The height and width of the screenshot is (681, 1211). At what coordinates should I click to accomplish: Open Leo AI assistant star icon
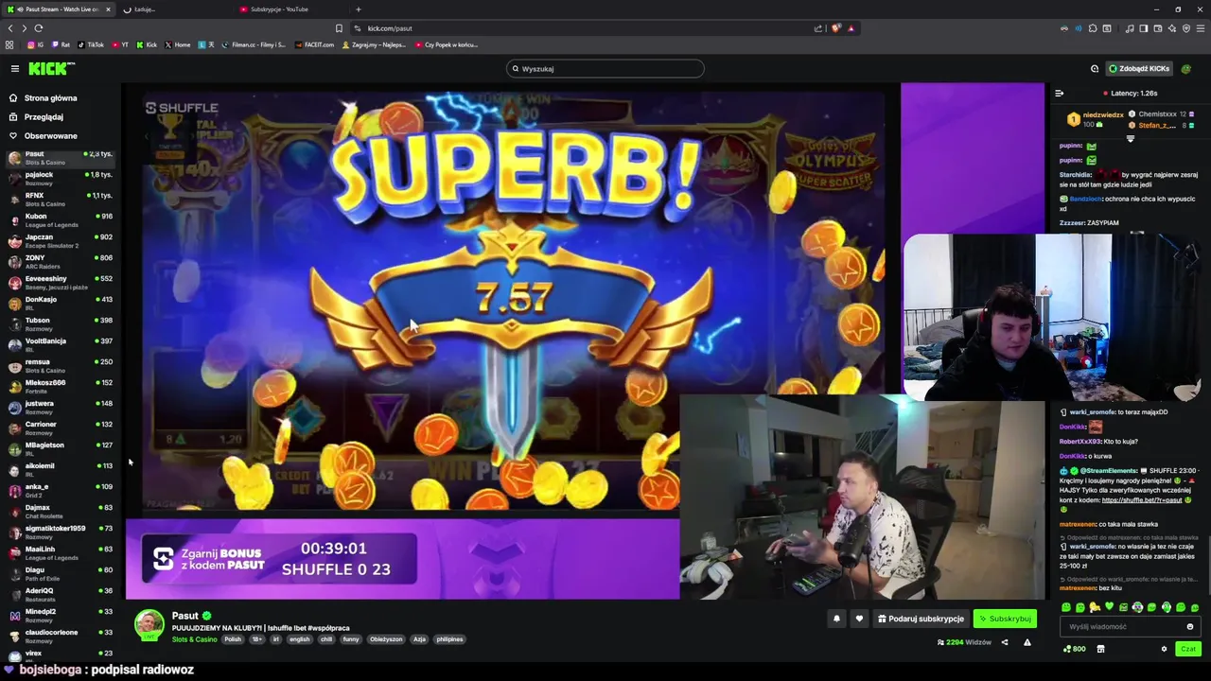click(x=1172, y=28)
